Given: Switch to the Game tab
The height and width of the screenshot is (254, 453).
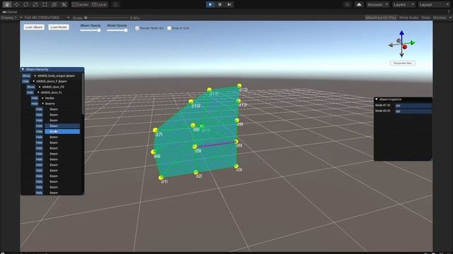Looking at the screenshot, I should click(10, 12).
